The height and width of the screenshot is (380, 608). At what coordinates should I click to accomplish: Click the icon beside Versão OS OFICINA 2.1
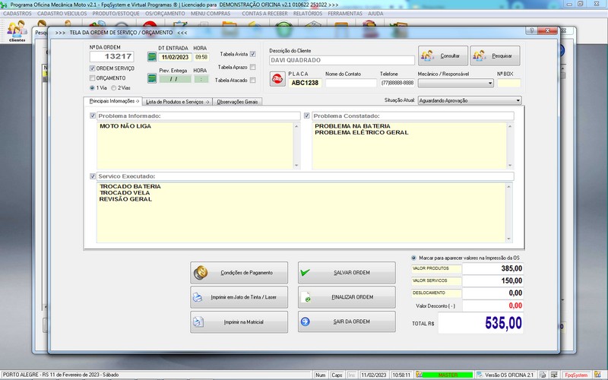[480, 375]
